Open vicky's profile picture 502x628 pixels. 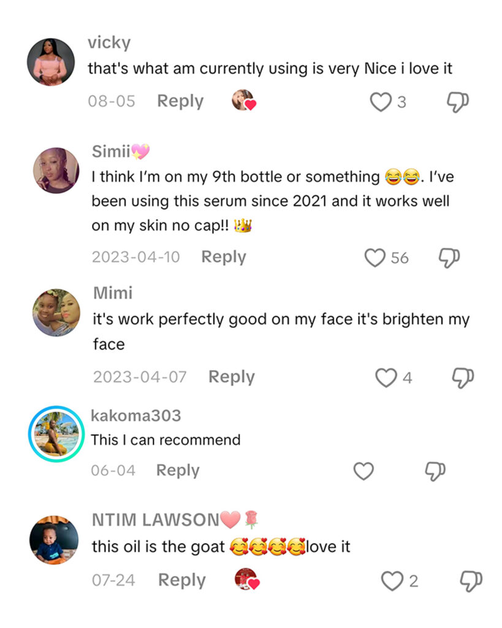click(x=51, y=62)
